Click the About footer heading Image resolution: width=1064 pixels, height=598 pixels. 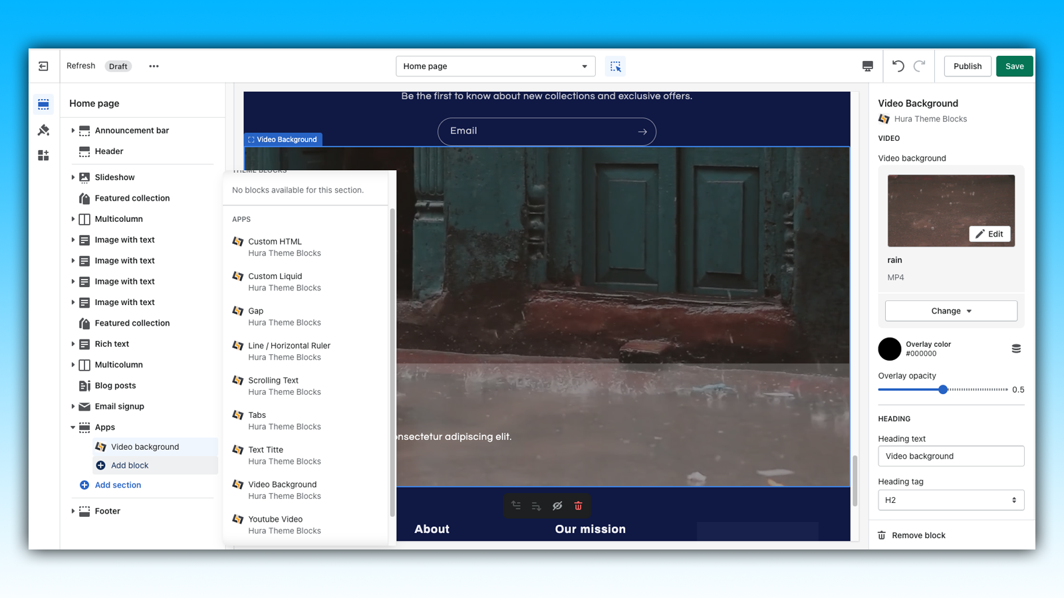tap(432, 529)
